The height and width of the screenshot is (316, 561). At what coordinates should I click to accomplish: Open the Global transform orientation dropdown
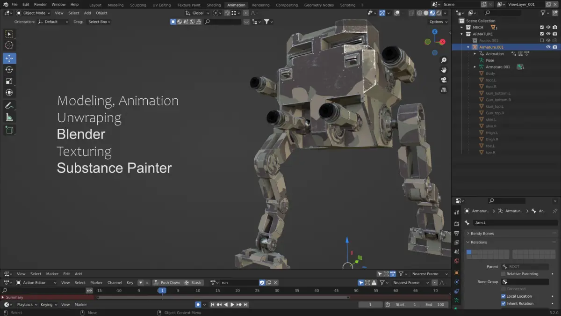[x=198, y=13]
